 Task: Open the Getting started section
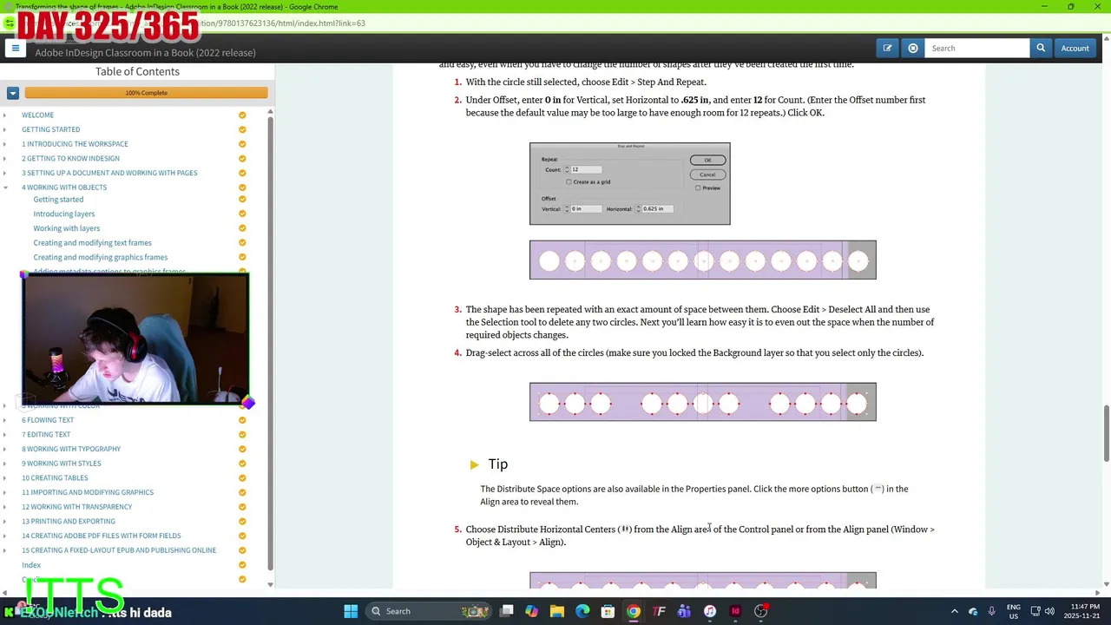(x=58, y=200)
